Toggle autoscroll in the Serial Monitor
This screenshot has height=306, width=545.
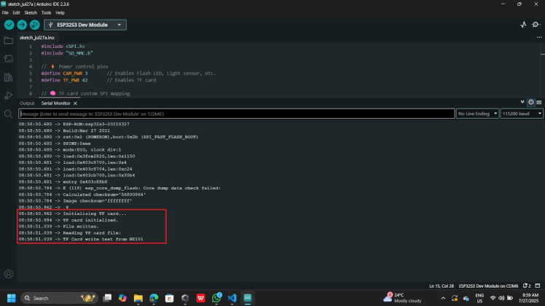point(523,103)
